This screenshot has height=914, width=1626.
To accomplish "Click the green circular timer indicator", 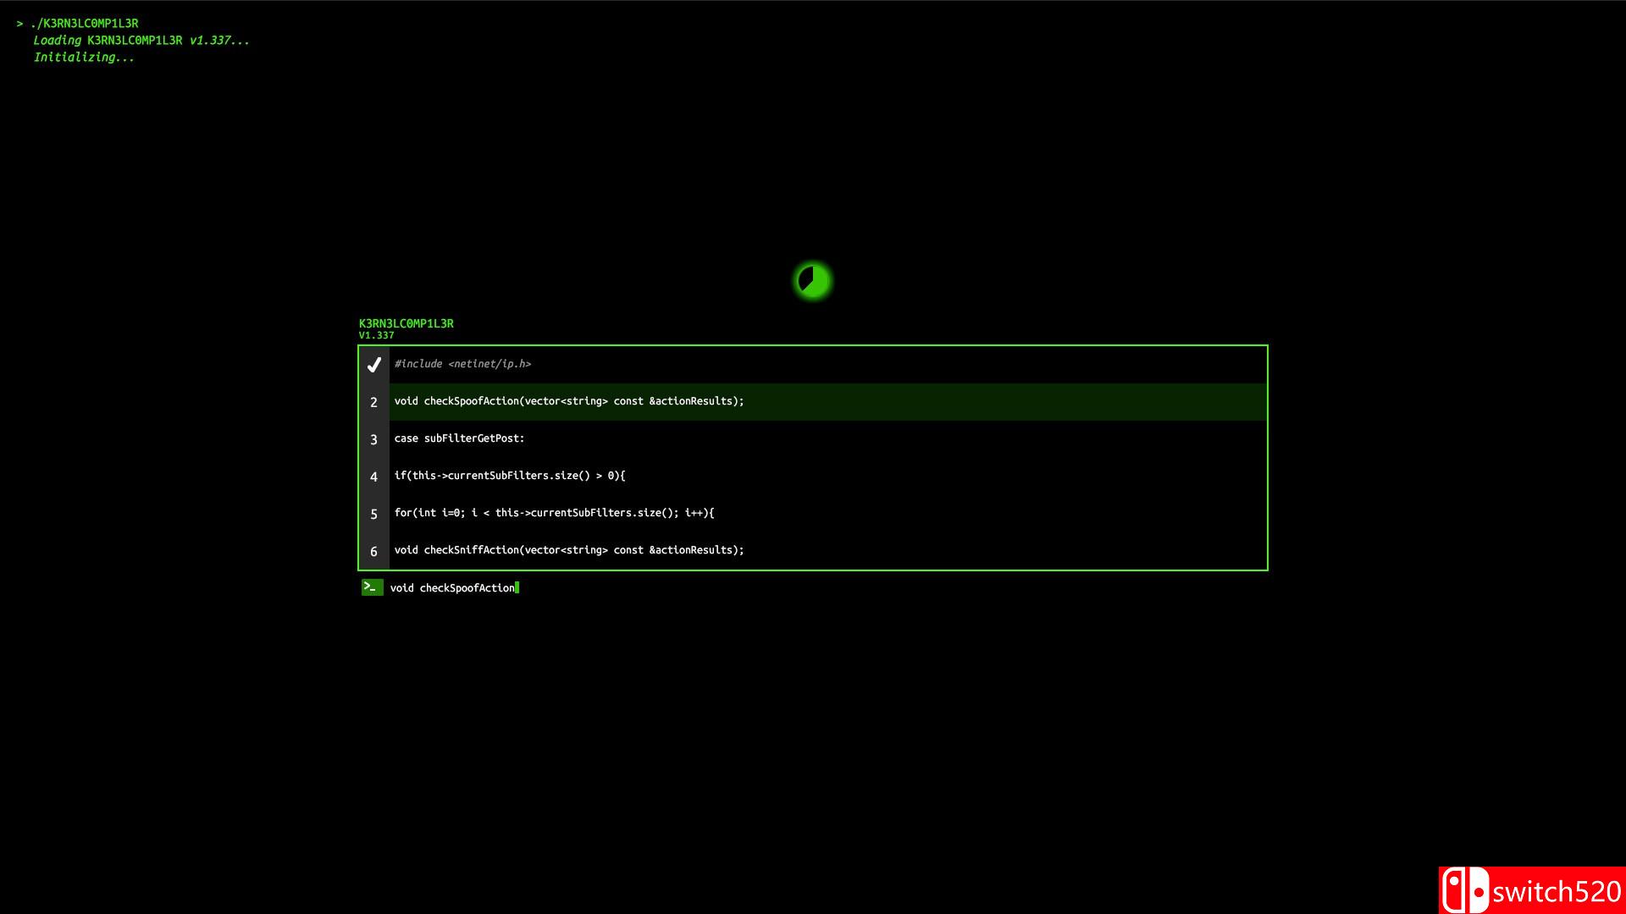I will (813, 281).
